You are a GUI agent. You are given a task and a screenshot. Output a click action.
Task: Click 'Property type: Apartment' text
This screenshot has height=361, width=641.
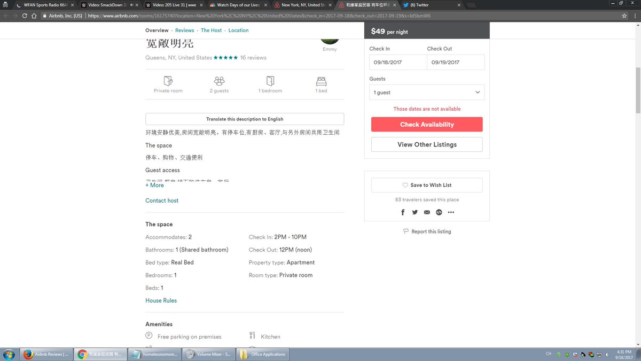click(x=282, y=263)
